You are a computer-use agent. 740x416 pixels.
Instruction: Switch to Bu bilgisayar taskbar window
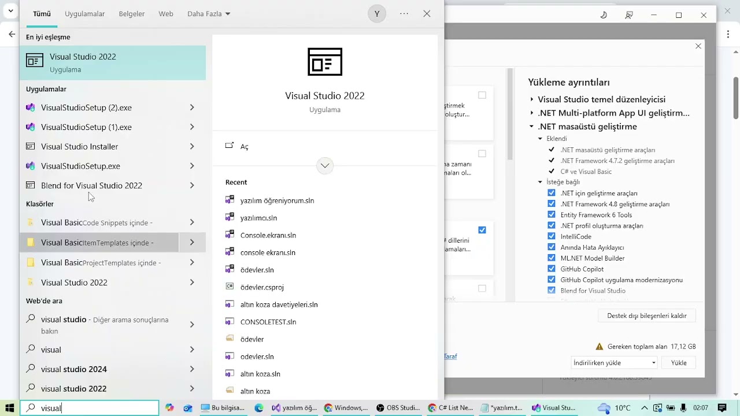[223, 408]
